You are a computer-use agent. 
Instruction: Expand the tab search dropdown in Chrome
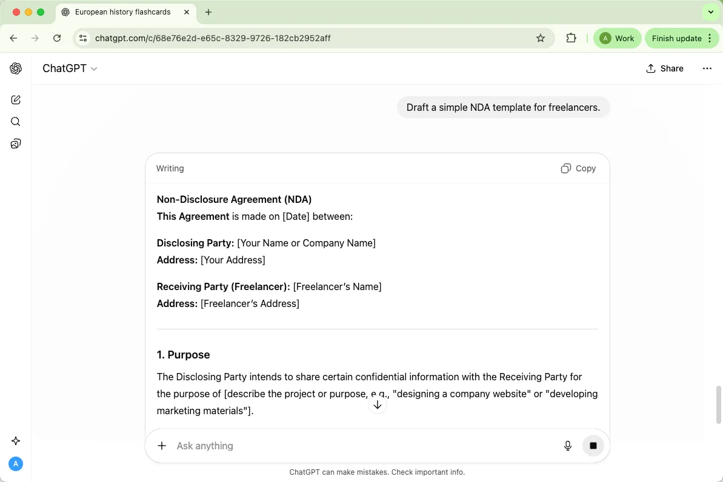tap(710, 12)
